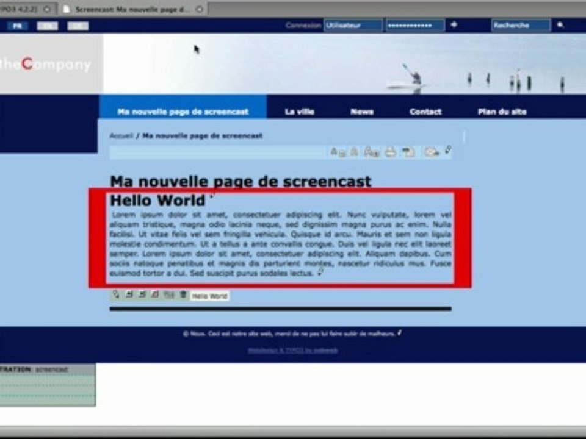Click the pencil edit icon at toolbar end
Image resolution: width=586 pixels, height=439 pixels.
point(447,151)
